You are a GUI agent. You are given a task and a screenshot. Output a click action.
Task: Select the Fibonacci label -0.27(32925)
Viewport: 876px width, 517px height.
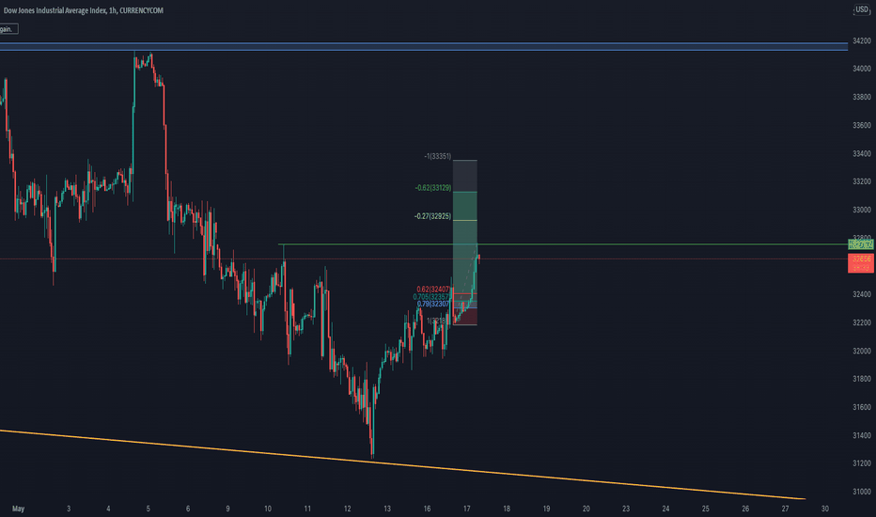433,216
